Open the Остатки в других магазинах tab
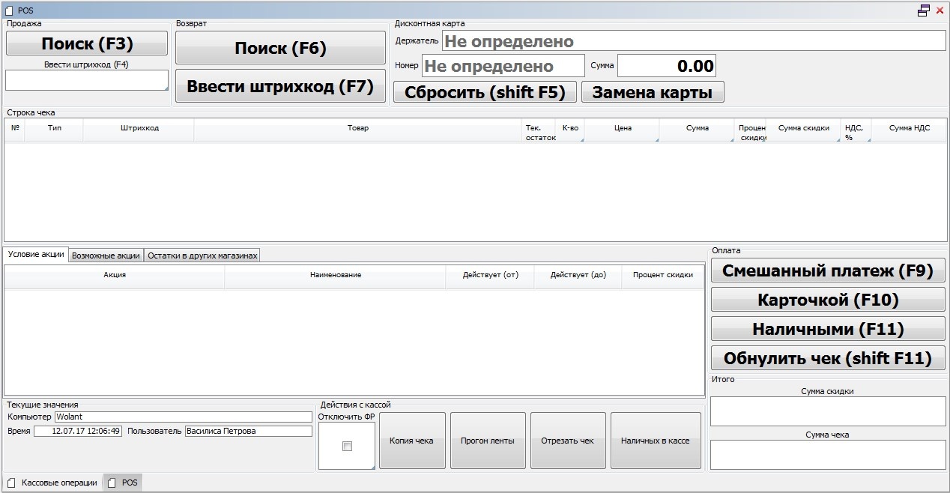 point(202,255)
